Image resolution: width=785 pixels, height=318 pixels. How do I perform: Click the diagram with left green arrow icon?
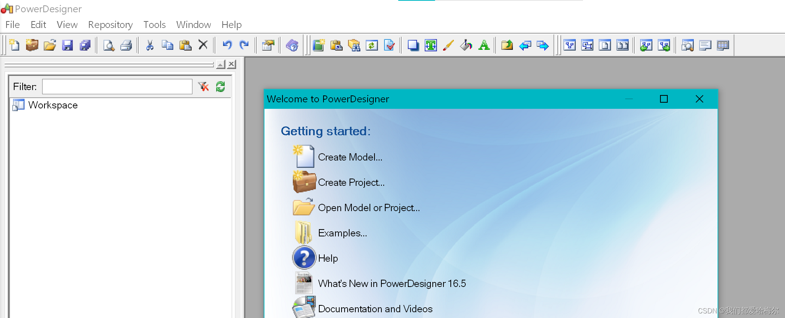pos(646,45)
